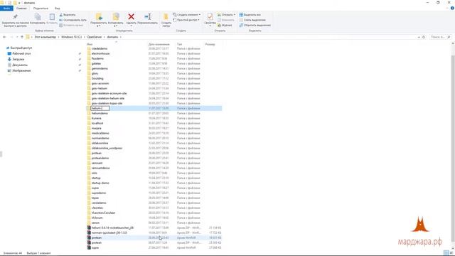Collapse the ribbon with the top-right chevron
The image size is (455, 256).
point(448,8)
